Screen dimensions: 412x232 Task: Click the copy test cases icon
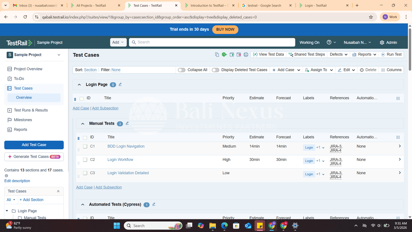[217, 55]
